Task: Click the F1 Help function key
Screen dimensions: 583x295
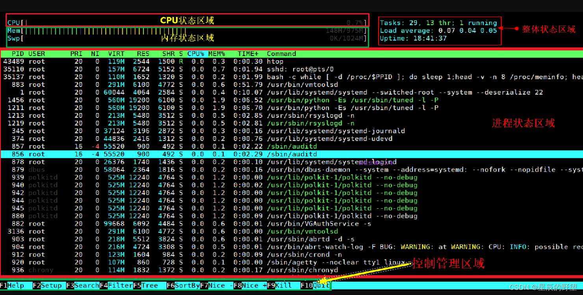Action: [x=12, y=286]
